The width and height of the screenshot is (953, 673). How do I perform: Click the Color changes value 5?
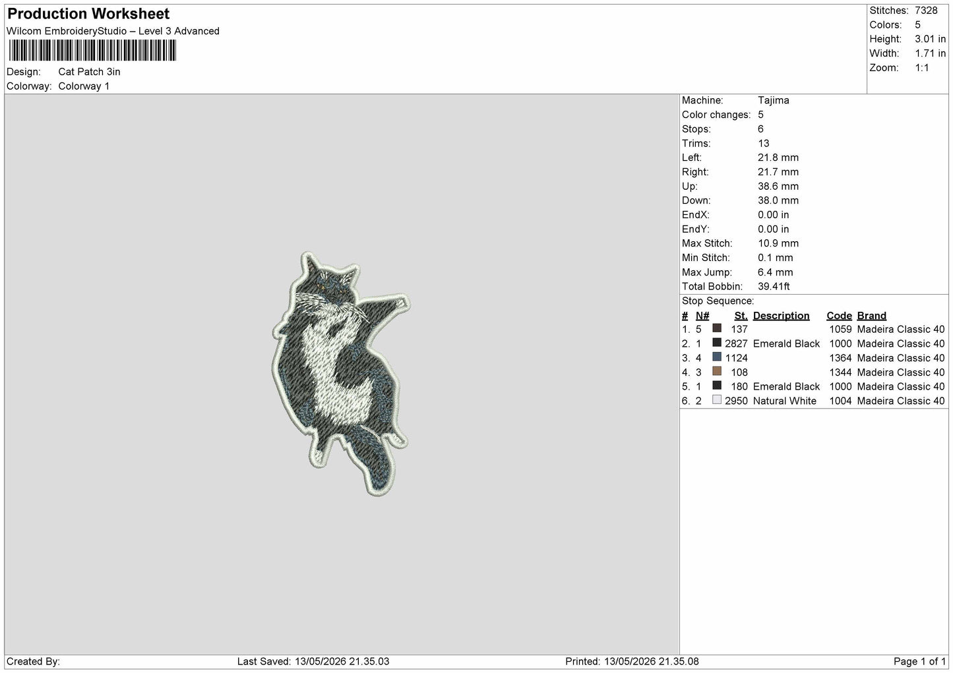(x=760, y=115)
